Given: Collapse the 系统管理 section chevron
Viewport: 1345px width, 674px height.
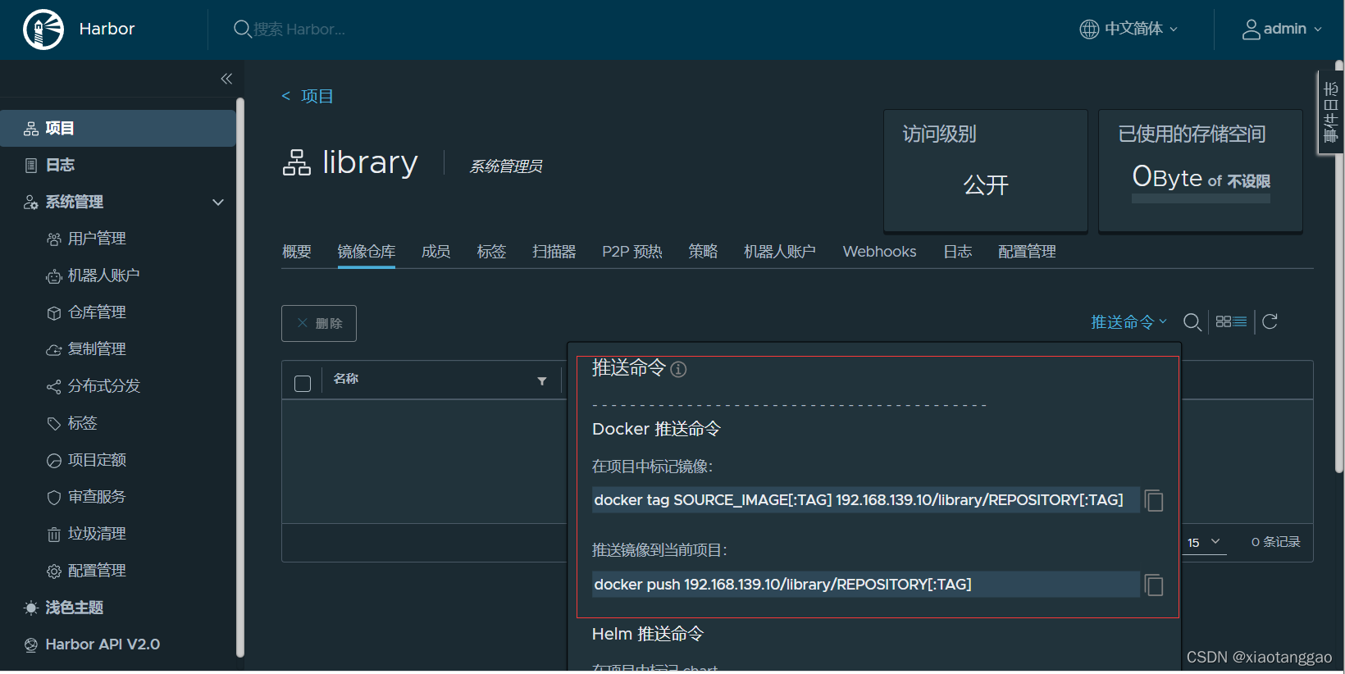Looking at the screenshot, I should [x=218, y=202].
